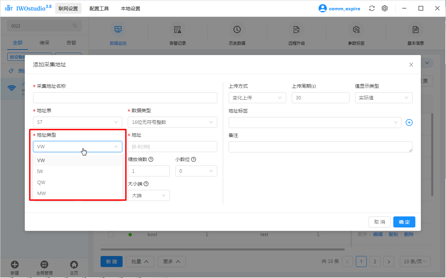Open the 上传方式 dropdown

pyautogui.click(x=257, y=98)
